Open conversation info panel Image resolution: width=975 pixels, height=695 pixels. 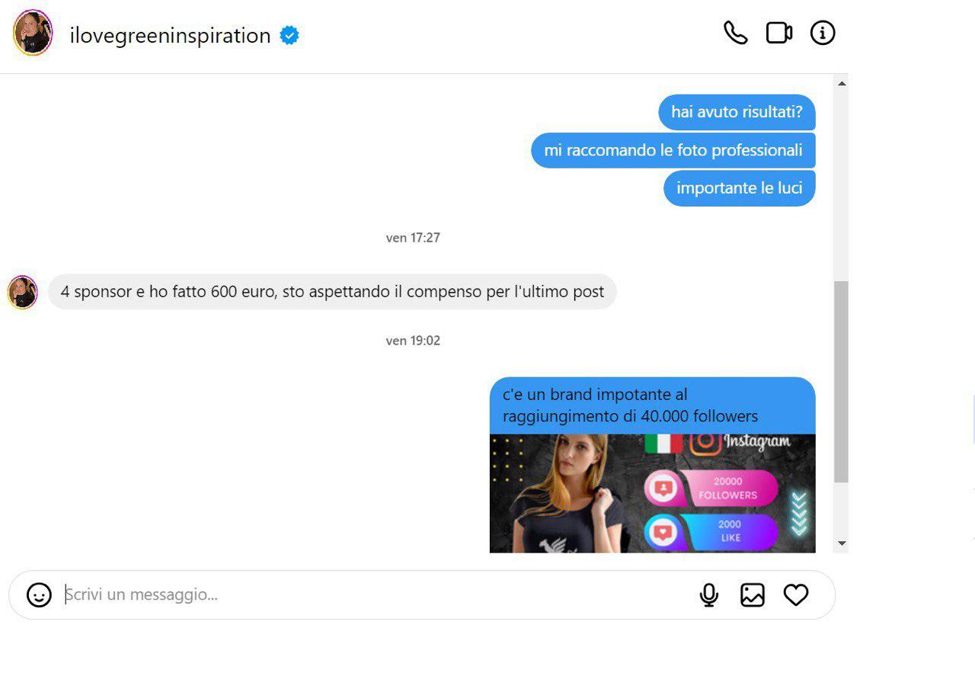[x=823, y=33]
